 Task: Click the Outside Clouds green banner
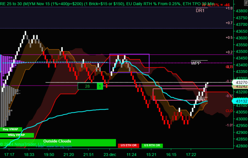[x=58, y=143]
